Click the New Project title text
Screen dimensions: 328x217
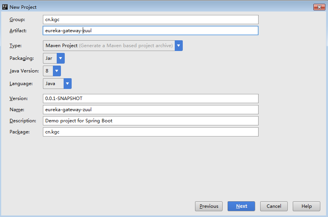coord(23,7)
